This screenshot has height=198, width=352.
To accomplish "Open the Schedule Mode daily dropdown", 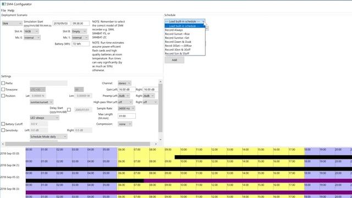I will click(x=48, y=136).
